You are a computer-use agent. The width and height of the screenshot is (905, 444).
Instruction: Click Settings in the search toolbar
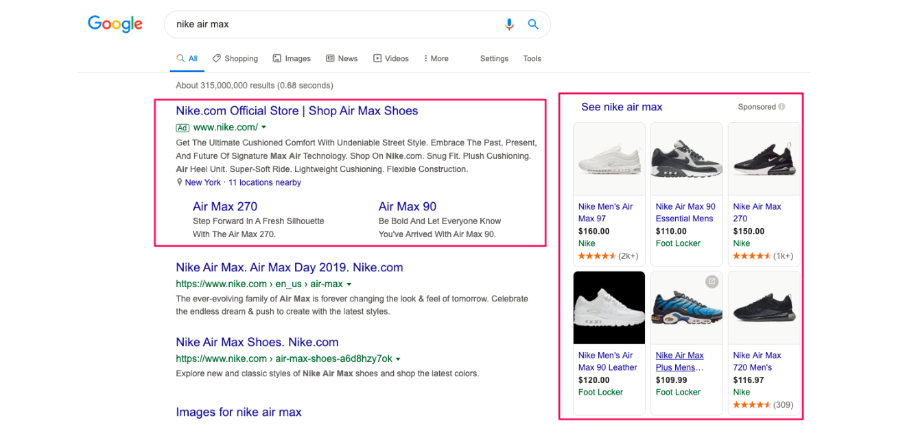pyautogui.click(x=494, y=59)
